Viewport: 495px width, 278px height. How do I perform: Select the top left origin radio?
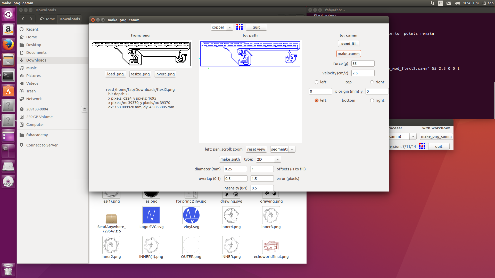pos(317,82)
